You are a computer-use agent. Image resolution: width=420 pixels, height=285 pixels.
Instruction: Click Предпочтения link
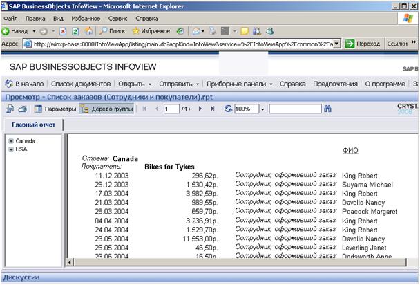point(335,84)
